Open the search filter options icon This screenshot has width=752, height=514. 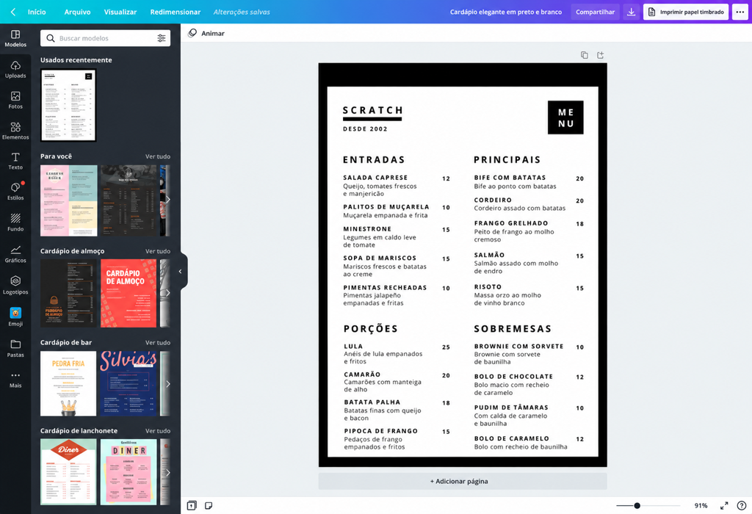[x=162, y=38]
